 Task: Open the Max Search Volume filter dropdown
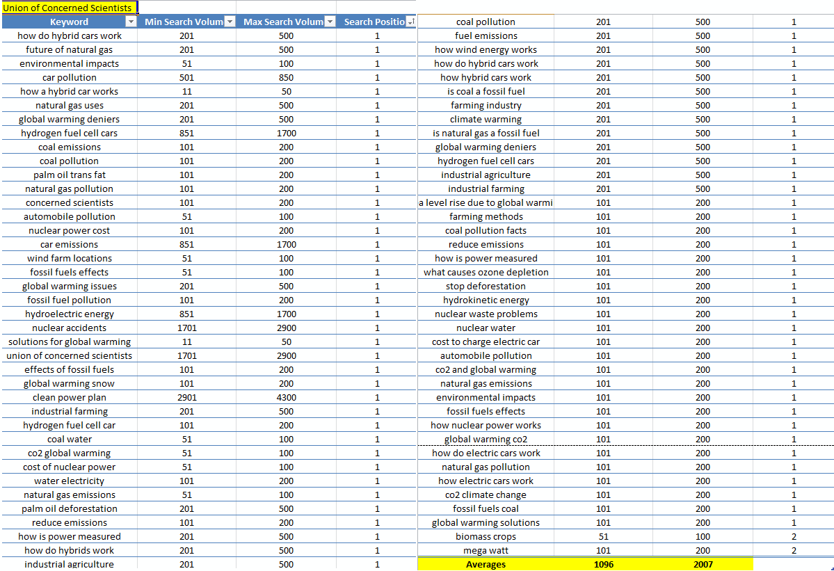point(330,22)
